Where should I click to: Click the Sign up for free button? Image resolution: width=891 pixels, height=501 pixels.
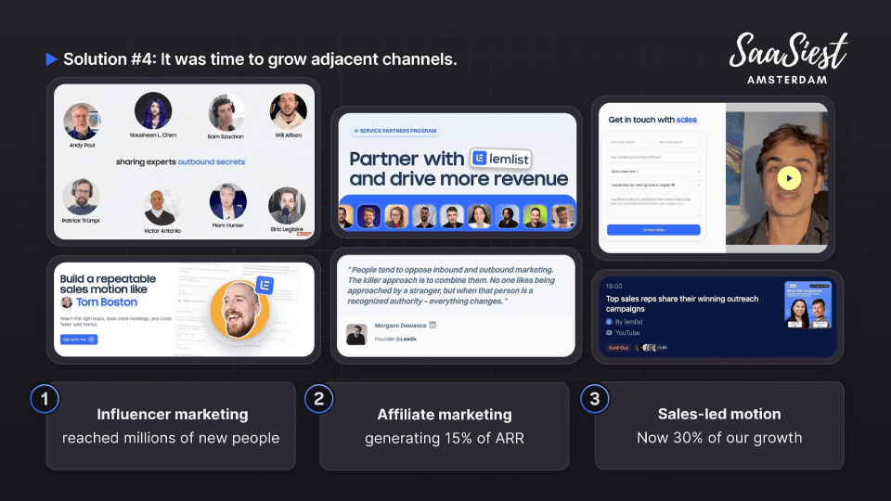click(79, 340)
